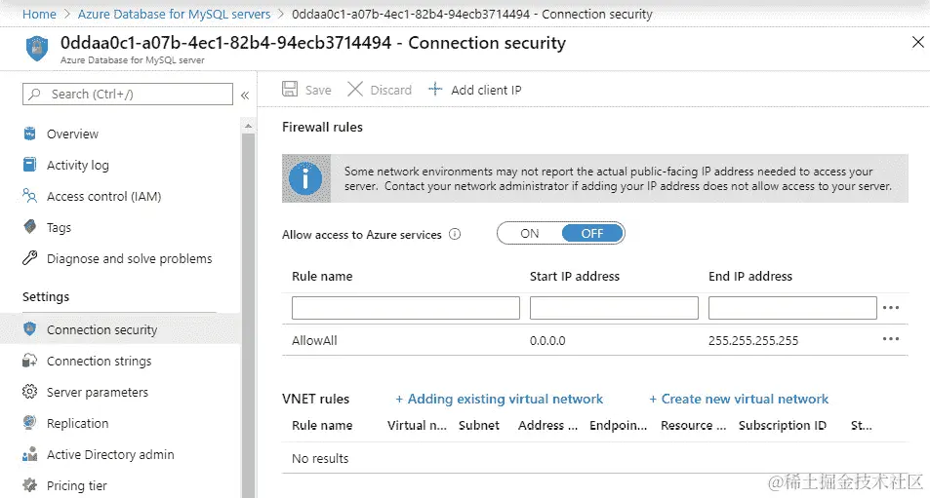
Task: Click the Access control (IAM) people icon
Action: pyautogui.click(x=29, y=196)
